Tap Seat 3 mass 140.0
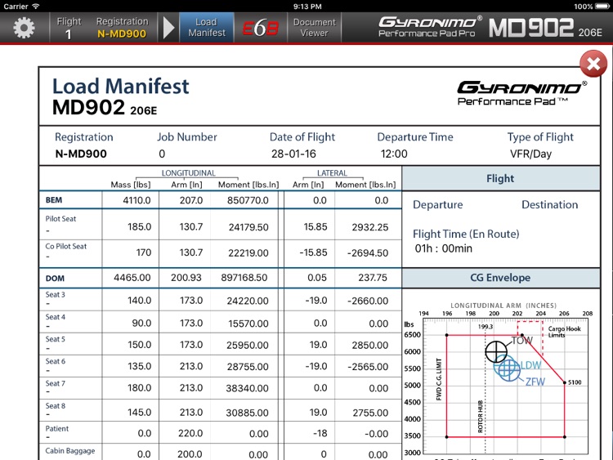The width and height of the screenshot is (613, 460). tap(140, 301)
